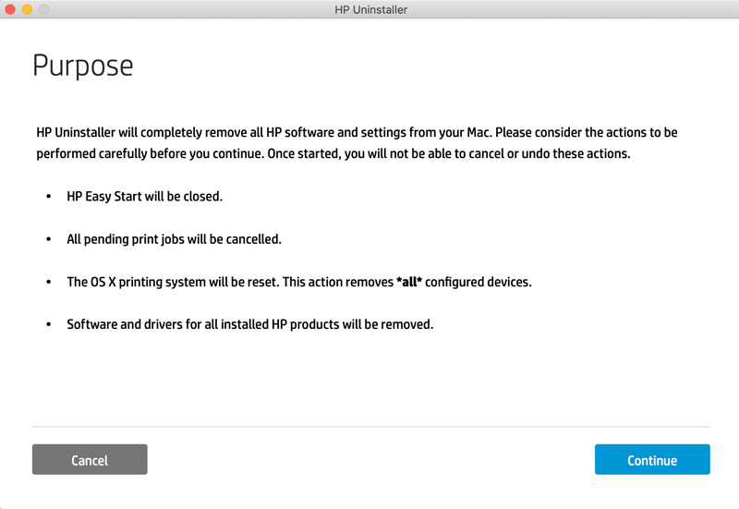Select the 'All pending print jobs will be cancelled' line
The image size is (739, 509).
pyautogui.click(x=174, y=239)
